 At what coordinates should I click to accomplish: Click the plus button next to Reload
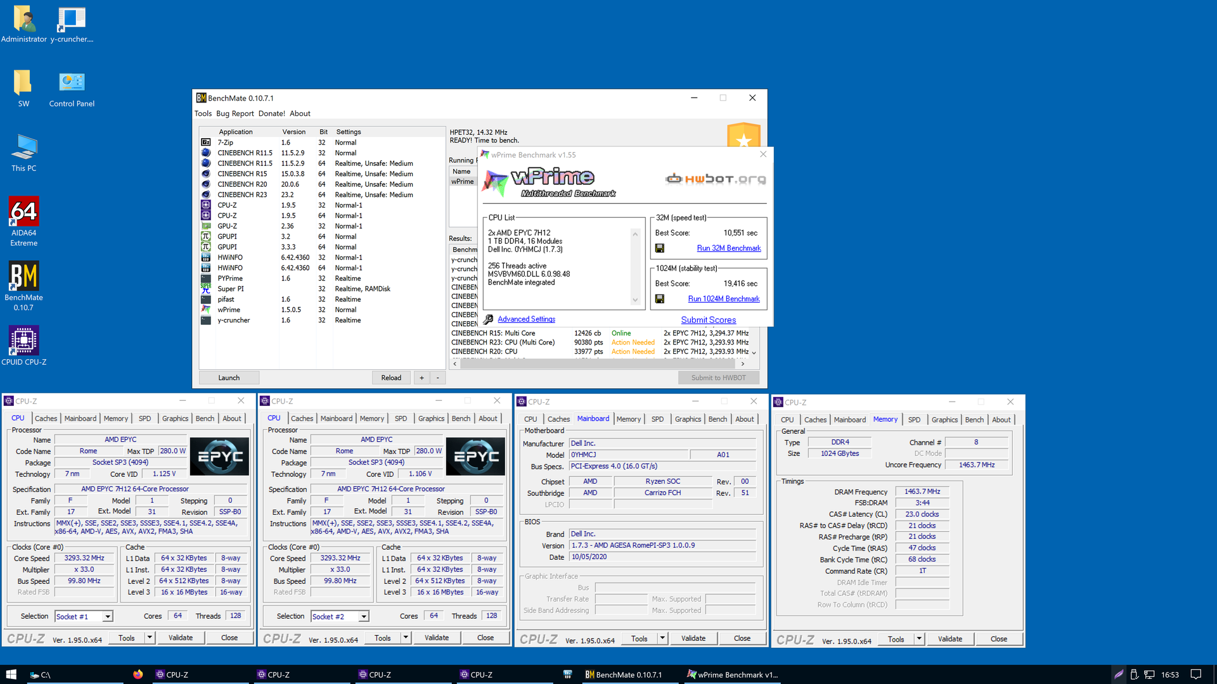(x=422, y=377)
